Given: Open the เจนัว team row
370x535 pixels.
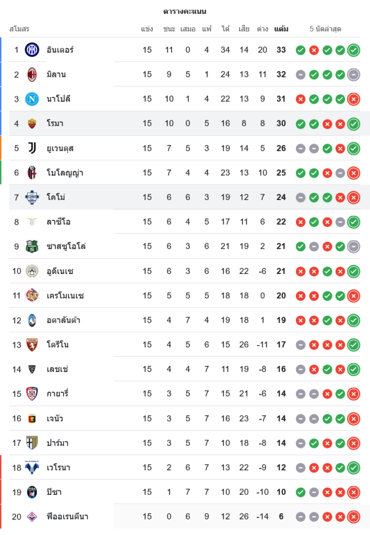Looking at the screenshot, I should coord(55,419).
